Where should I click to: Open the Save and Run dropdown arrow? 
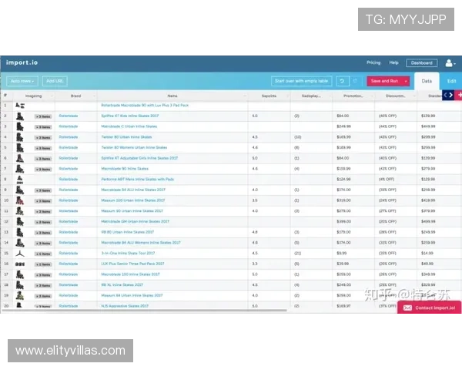pos(406,81)
